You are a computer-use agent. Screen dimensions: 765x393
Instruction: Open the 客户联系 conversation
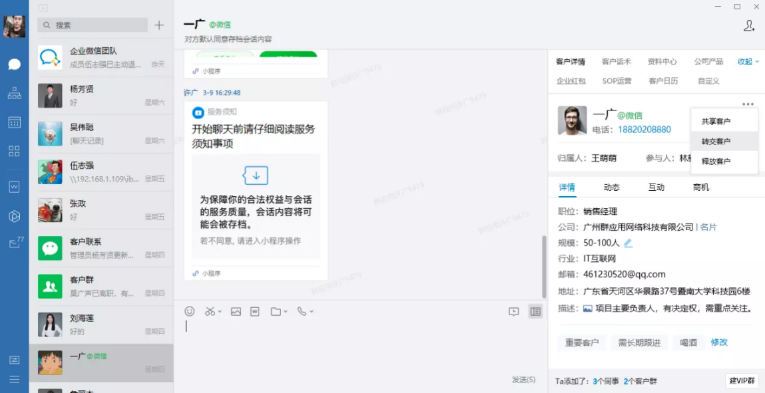tap(101, 248)
